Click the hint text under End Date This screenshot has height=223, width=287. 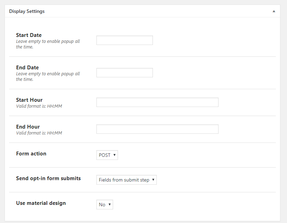48,76
